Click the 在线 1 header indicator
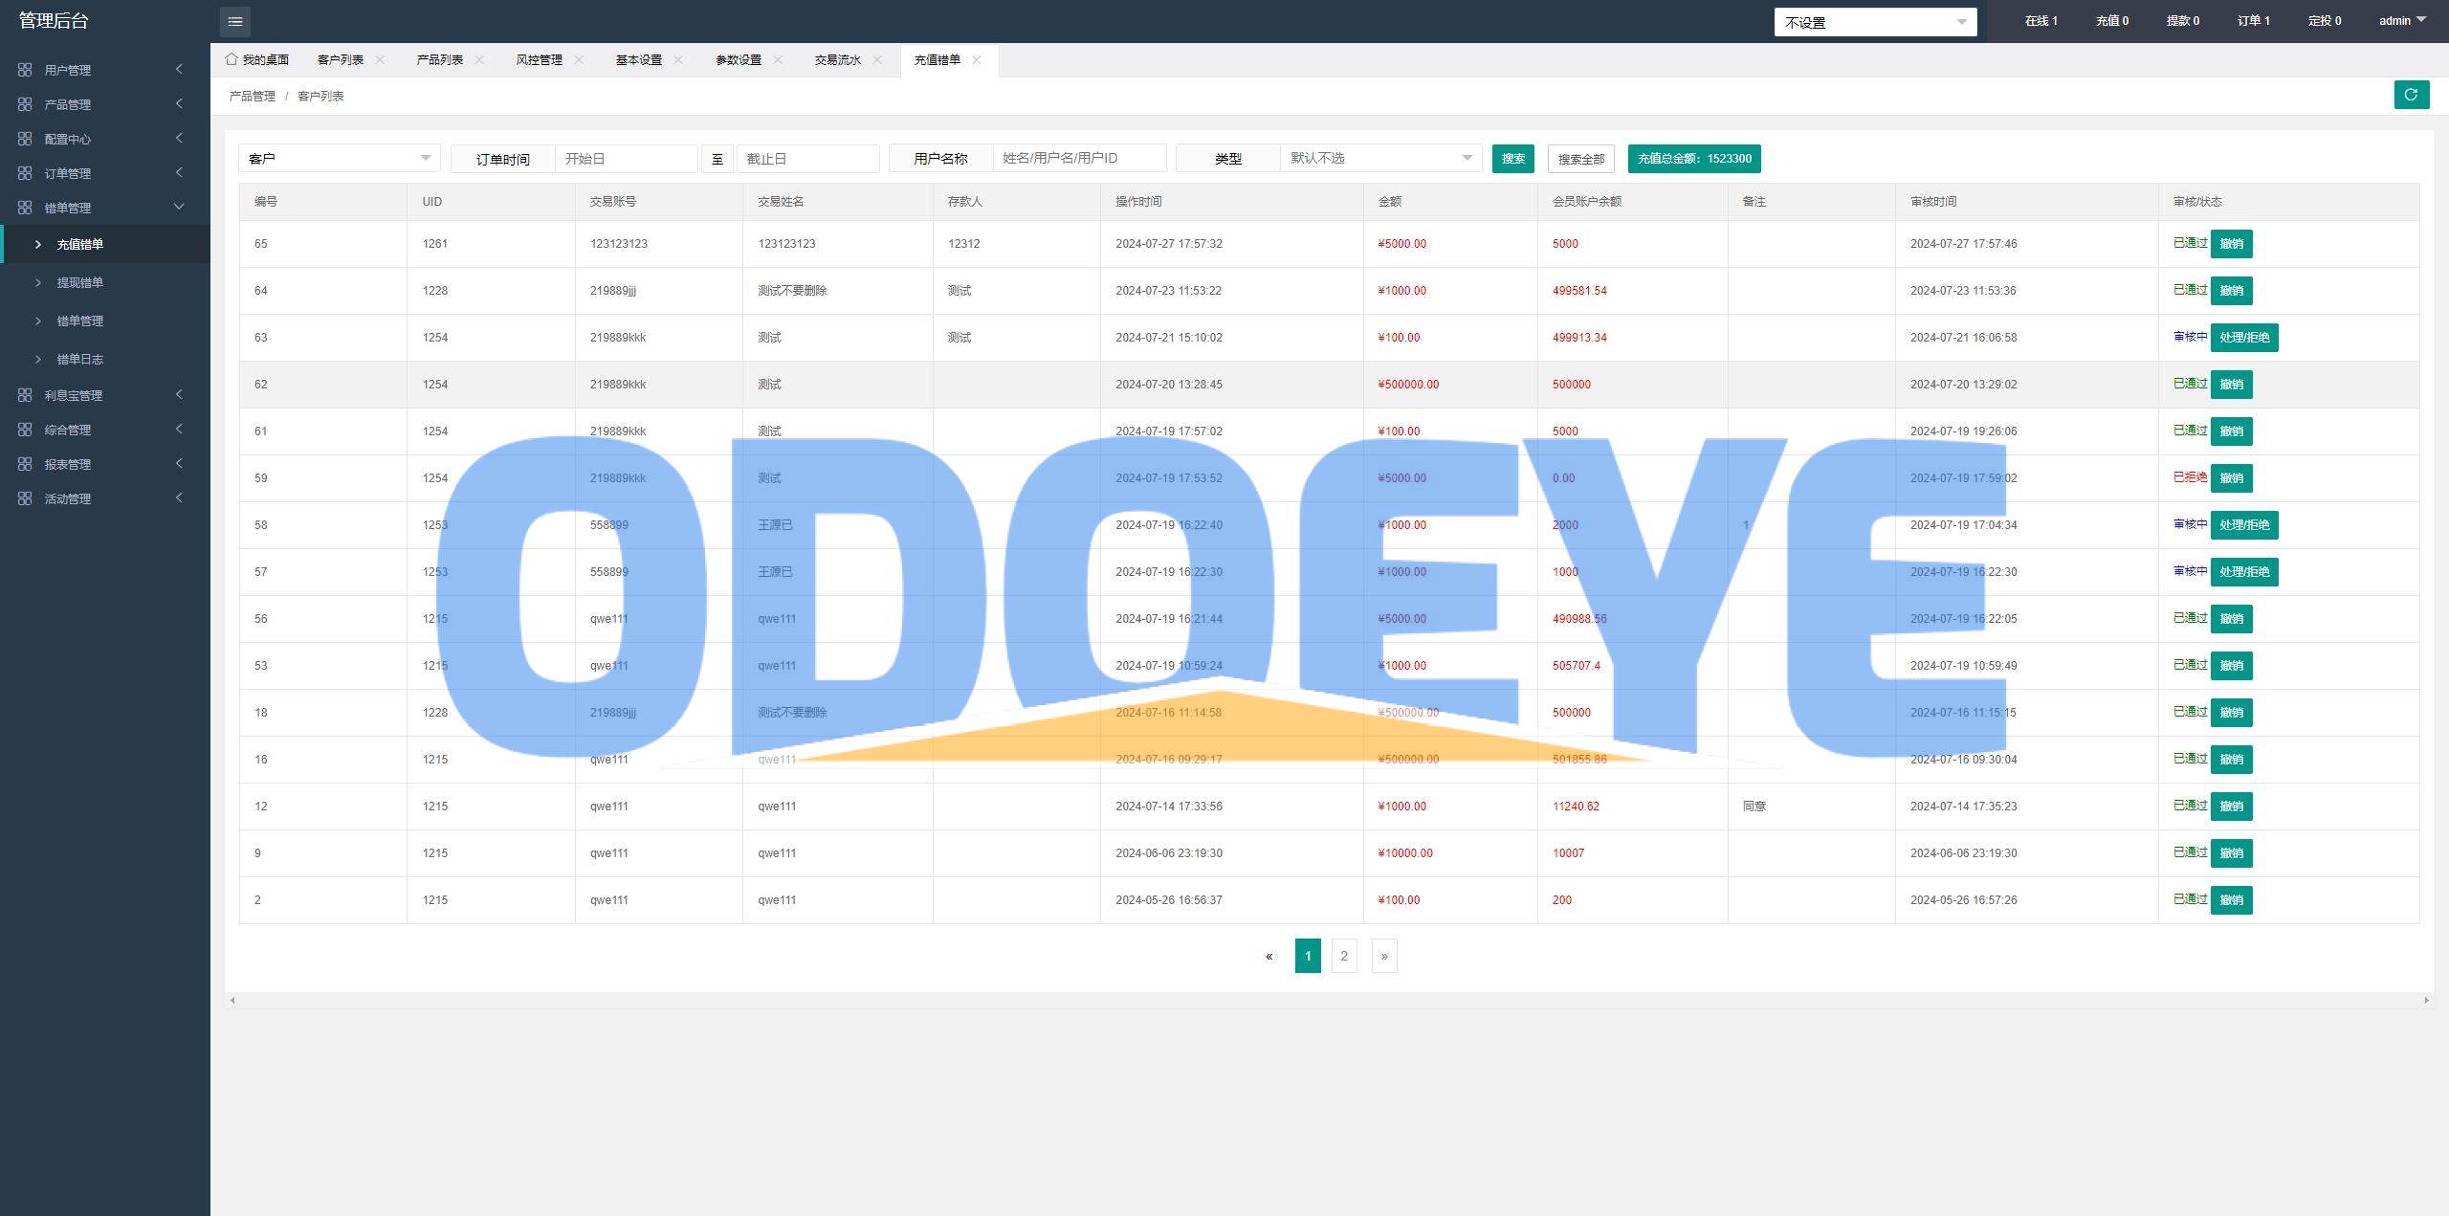This screenshot has height=1216, width=2449. pyautogui.click(x=2041, y=20)
